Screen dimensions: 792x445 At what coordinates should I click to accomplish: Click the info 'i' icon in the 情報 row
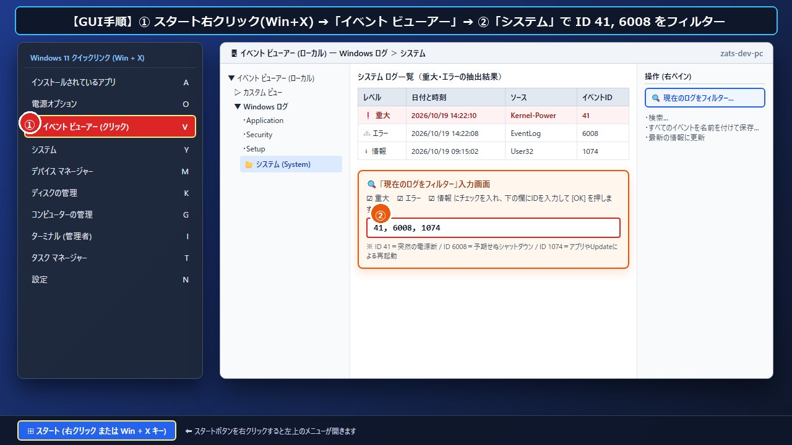pyautogui.click(x=366, y=151)
